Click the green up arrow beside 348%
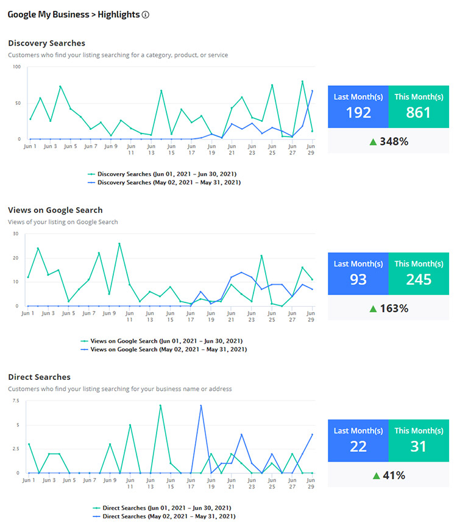The width and height of the screenshot is (457, 528). point(373,141)
